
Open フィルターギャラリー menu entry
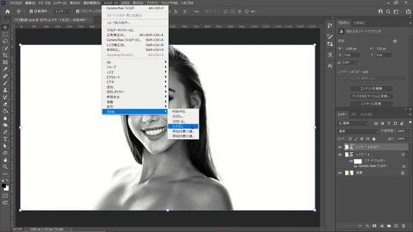click(135, 30)
